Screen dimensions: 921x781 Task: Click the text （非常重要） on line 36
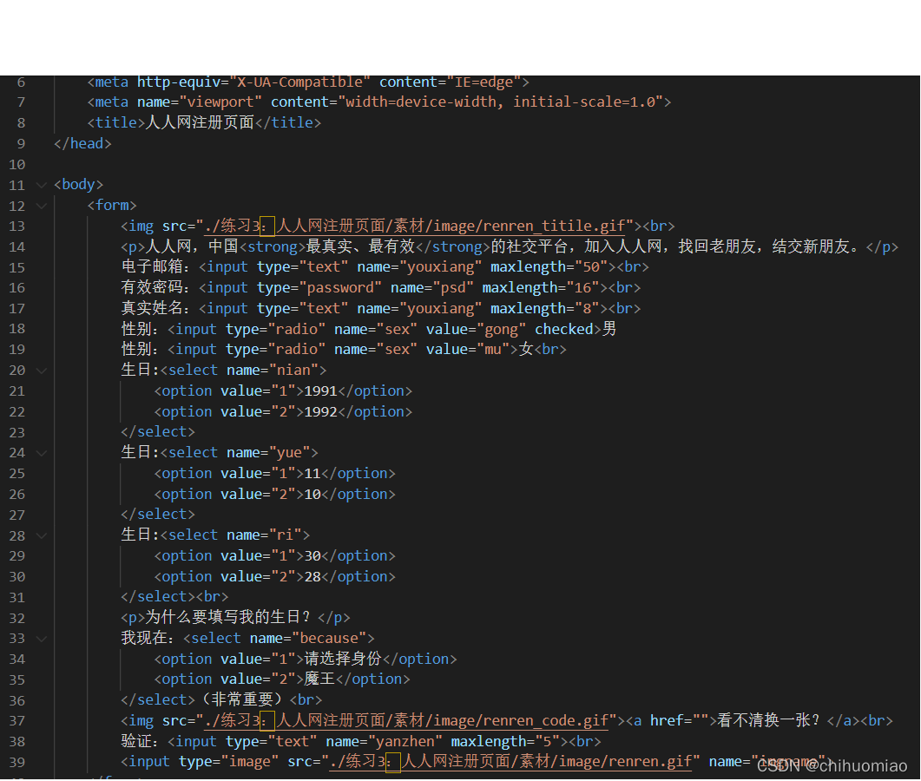[242, 700]
